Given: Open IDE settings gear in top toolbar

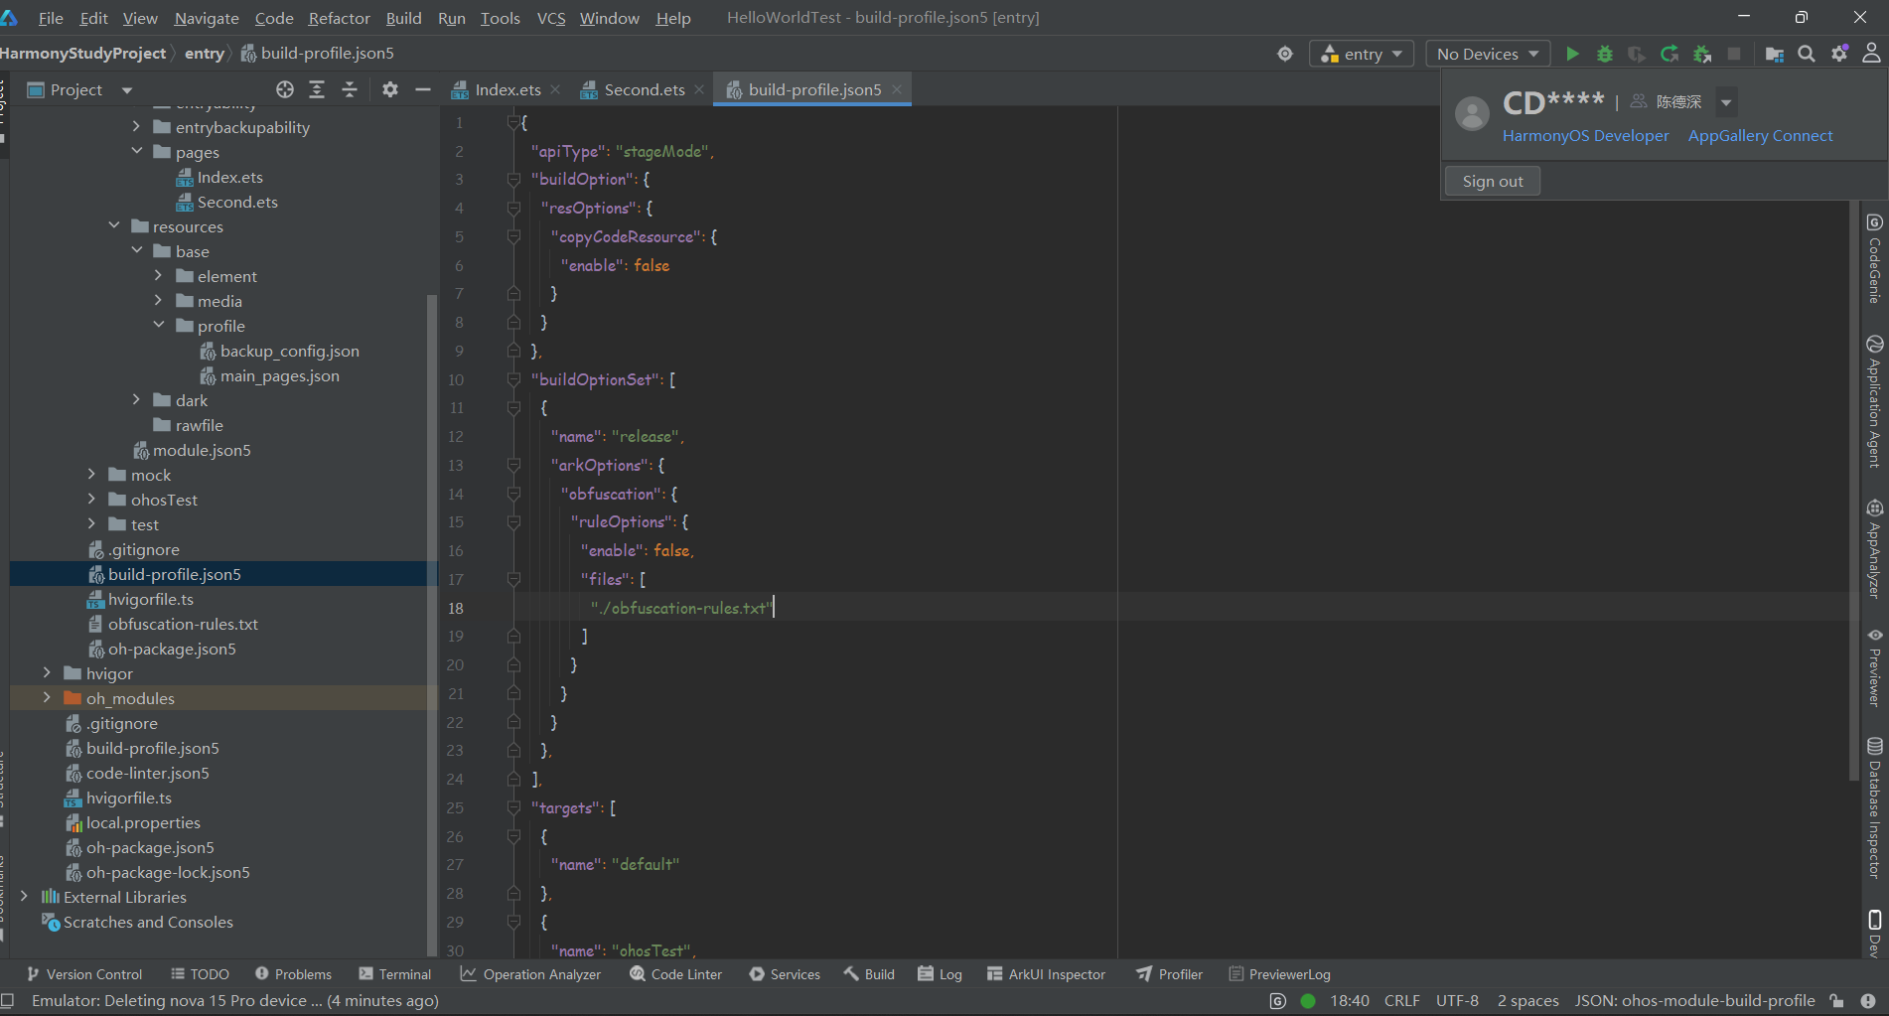Looking at the screenshot, I should click(1839, 54).
